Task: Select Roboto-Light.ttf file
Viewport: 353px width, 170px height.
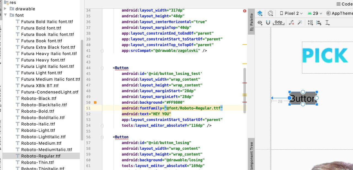Action: tap(38, 130)
